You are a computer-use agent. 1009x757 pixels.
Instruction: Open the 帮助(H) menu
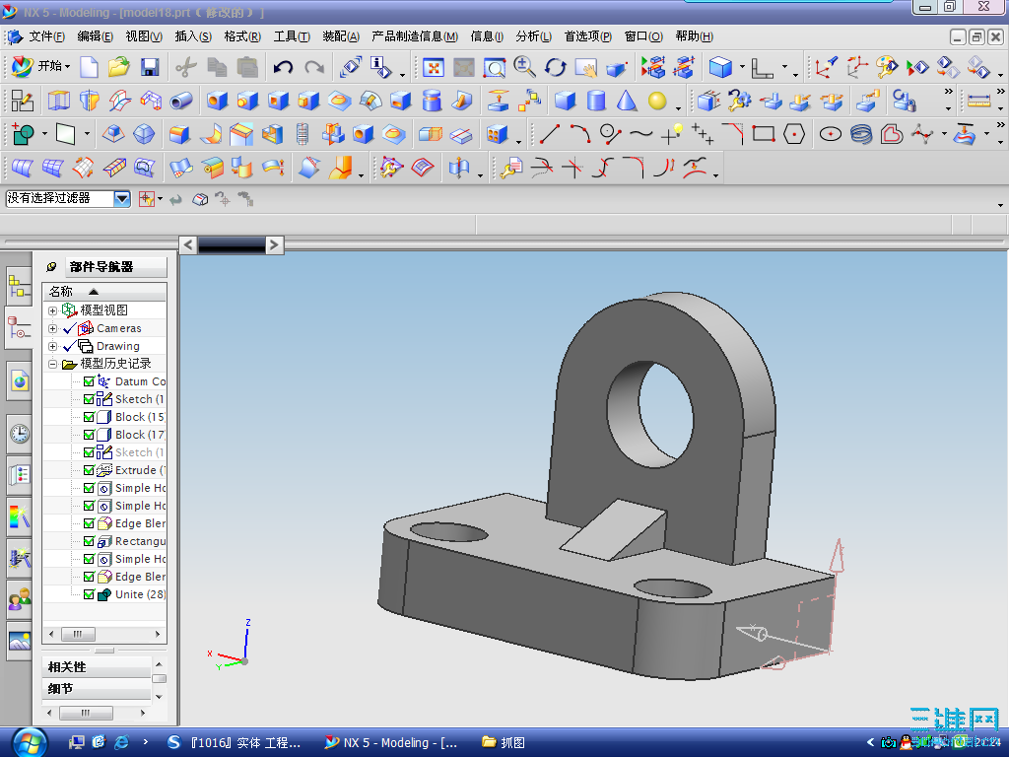[x=695, y=36]
